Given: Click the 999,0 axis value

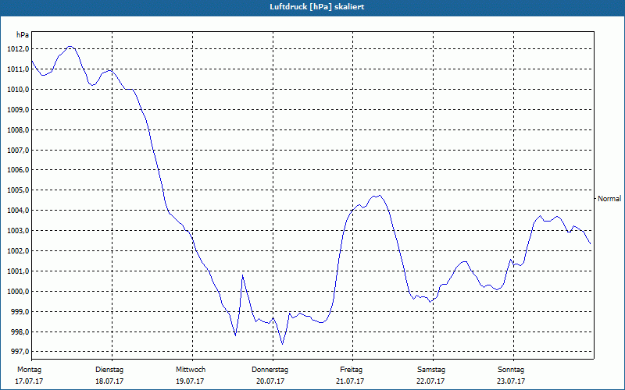Looking at the screenshot, I should click(x=20, y=311).
